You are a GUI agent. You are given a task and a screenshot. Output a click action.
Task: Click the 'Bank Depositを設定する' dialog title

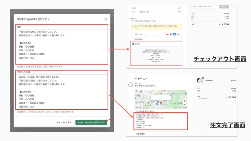coord(34,19)
